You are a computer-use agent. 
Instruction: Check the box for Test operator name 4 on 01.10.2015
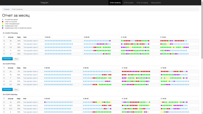4,41
